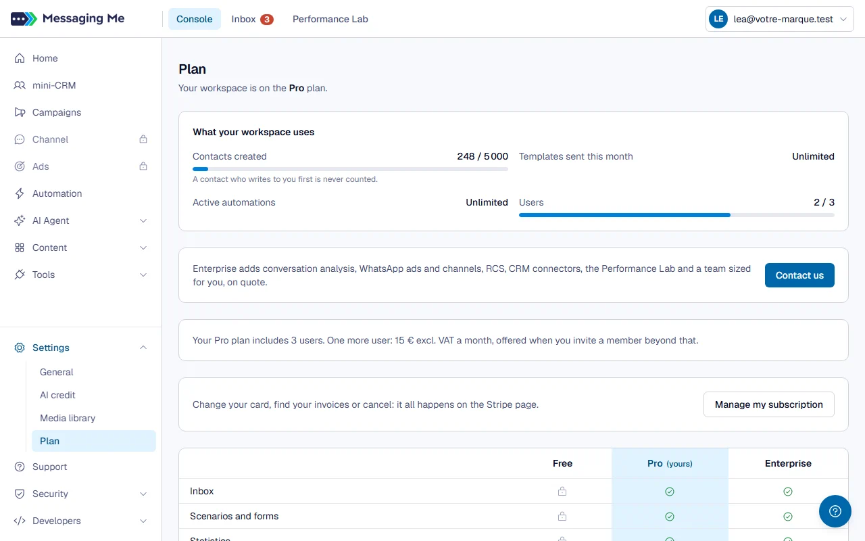Image resolution: width=865 pixels, height=541 pixels.
Task: Select the Plan settings item
Action: point(94,441)
